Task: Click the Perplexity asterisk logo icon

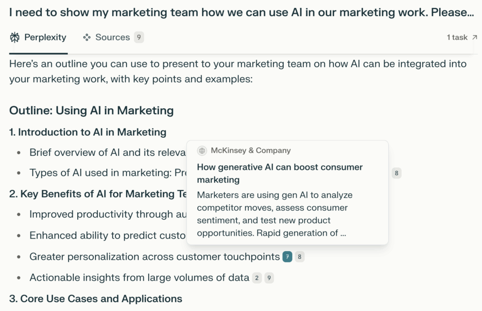Action: tap(14, 37)
